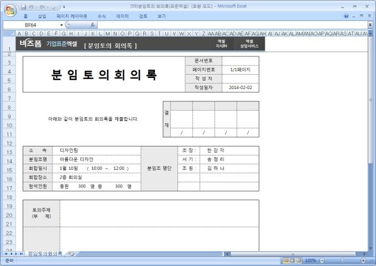Click vertical scrollbar down arrow
The height and width of the screenshot is (266, 376).
coord(370,248)
